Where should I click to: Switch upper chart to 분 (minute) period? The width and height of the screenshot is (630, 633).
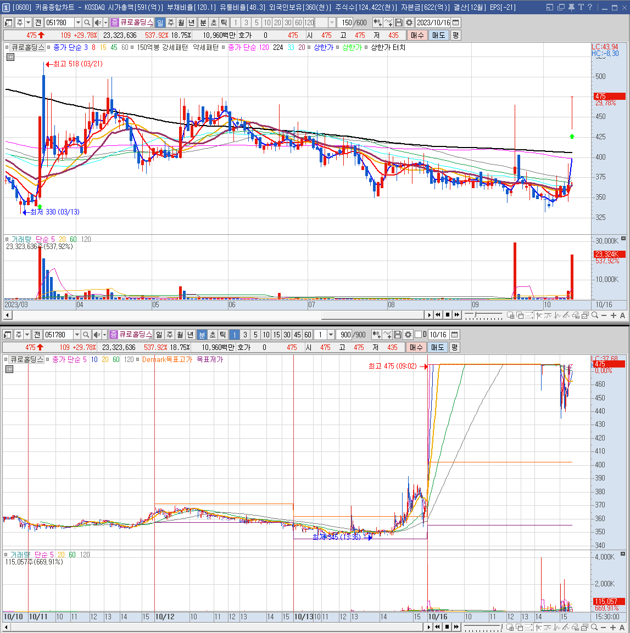(203, 22)
